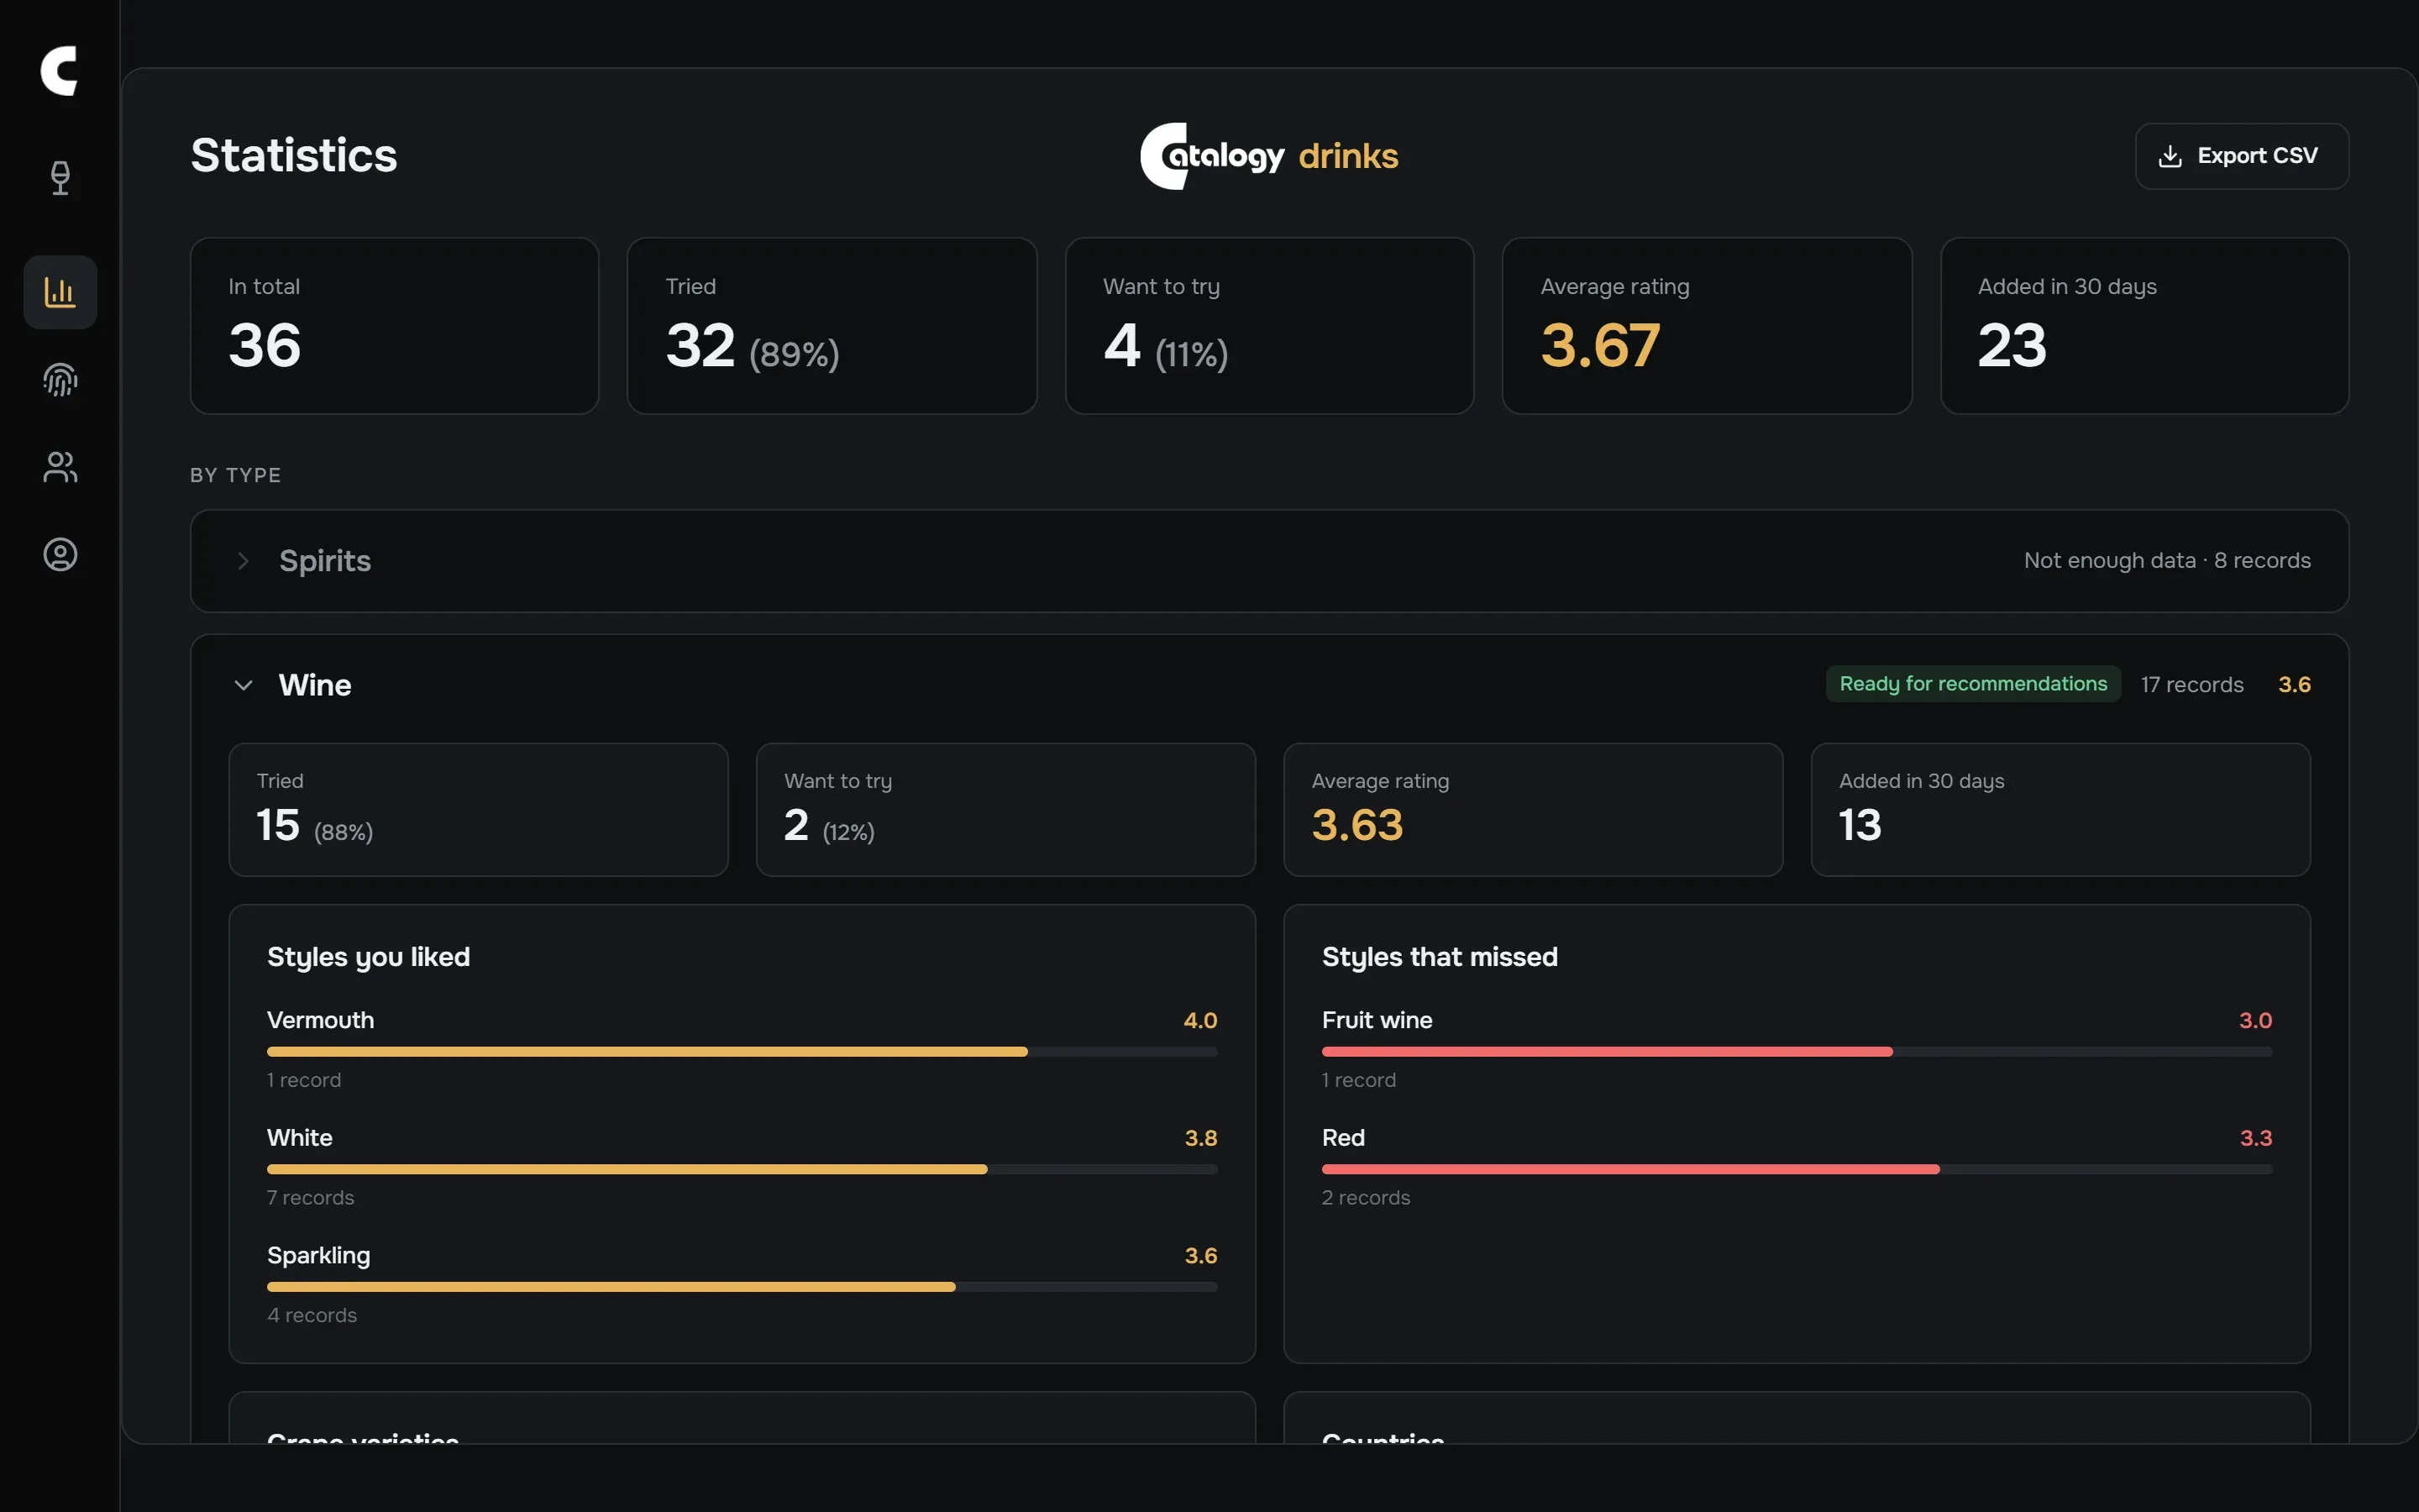The image size is (2419, 1512).
Task: Click the Sparkling style rating bar
Action: pos(742,1287)
